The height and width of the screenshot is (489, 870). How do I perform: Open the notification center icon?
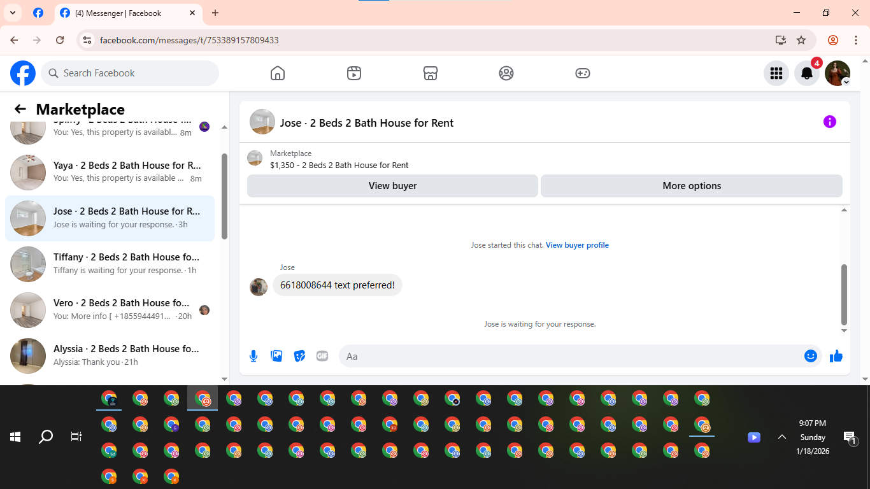click(849, 437)
